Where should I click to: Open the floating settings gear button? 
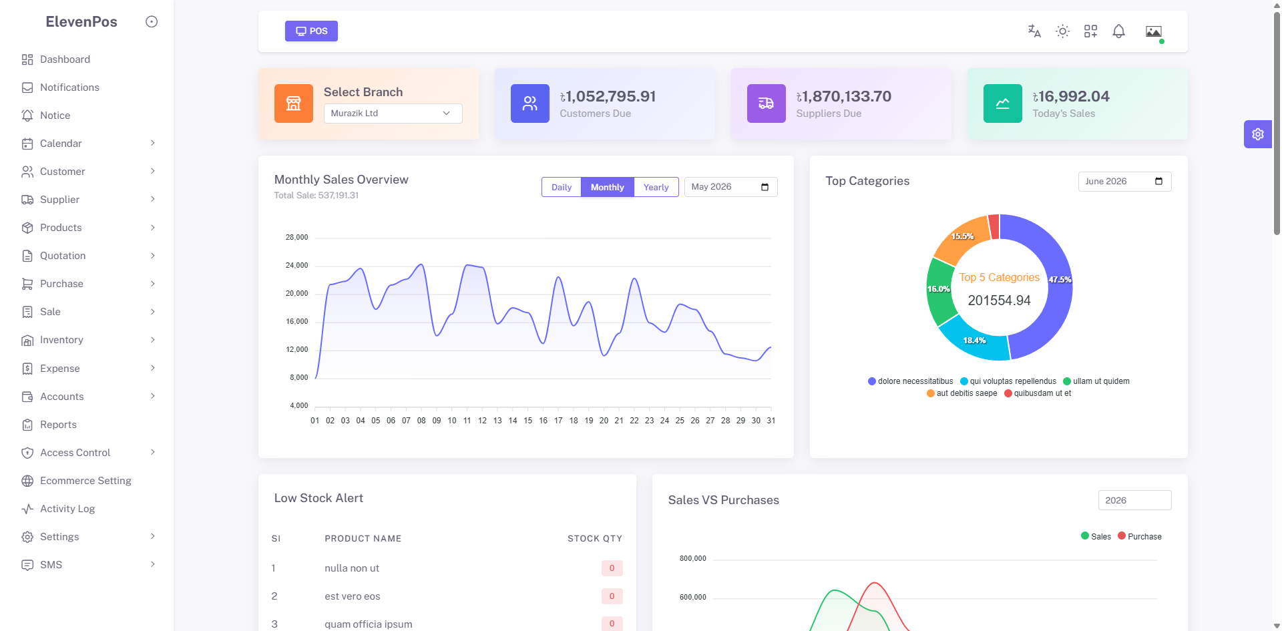pos(1258,134)
